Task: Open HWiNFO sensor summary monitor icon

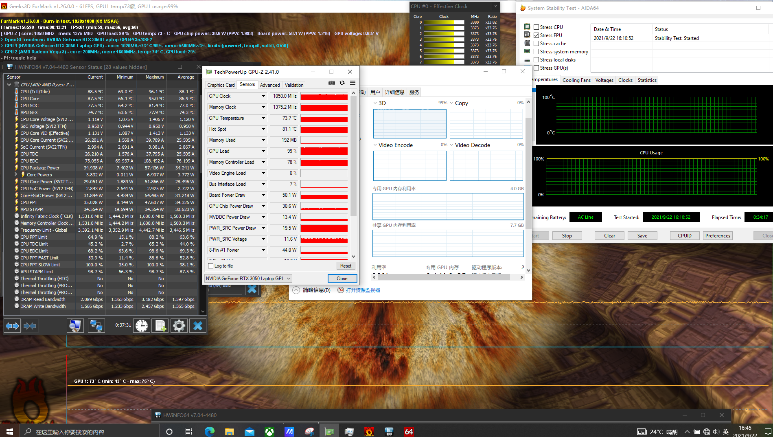Action: pyautogui.click(x=75, y=325)
